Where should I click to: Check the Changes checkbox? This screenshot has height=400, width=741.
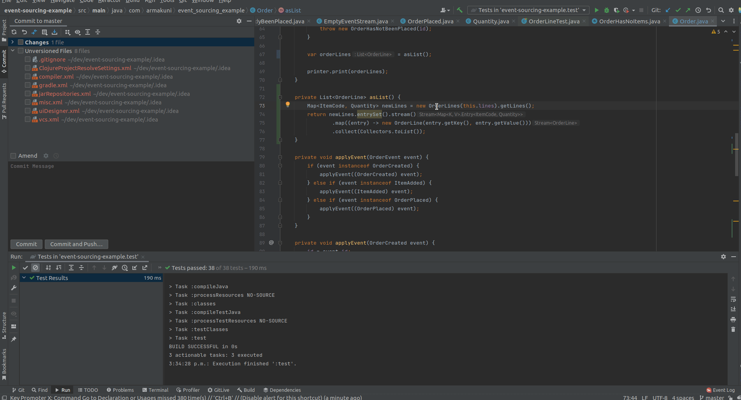21,42
